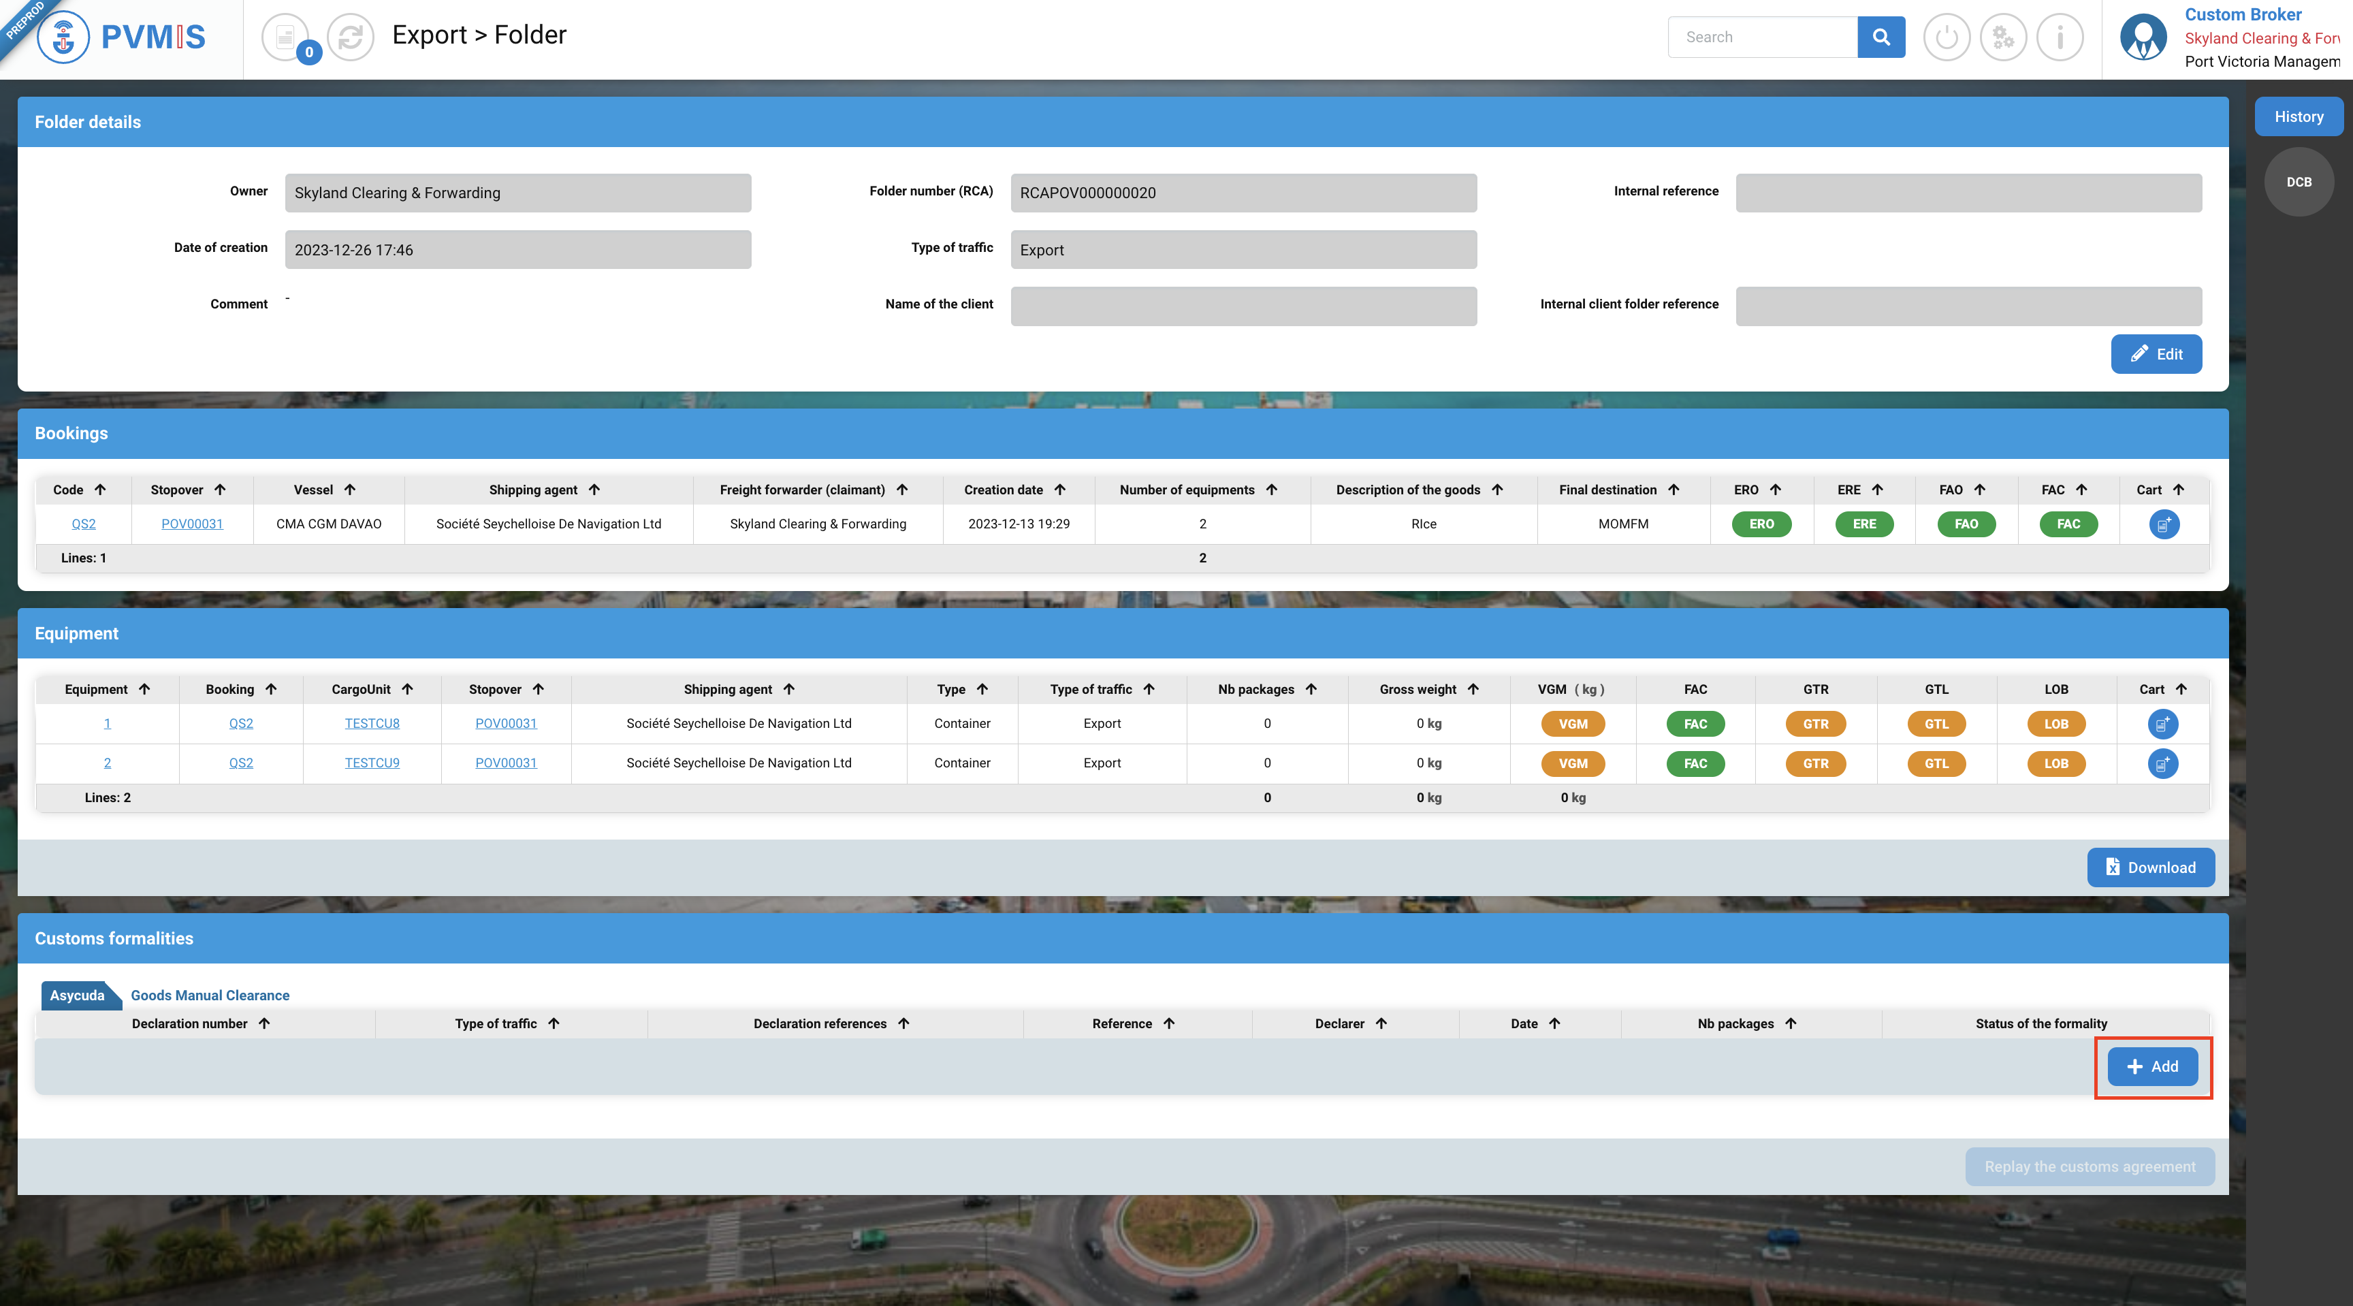This screenshot has height=1306, width=2353.
Task: Add booking QS2 to cart
Action: click(x=2163, y=524)
